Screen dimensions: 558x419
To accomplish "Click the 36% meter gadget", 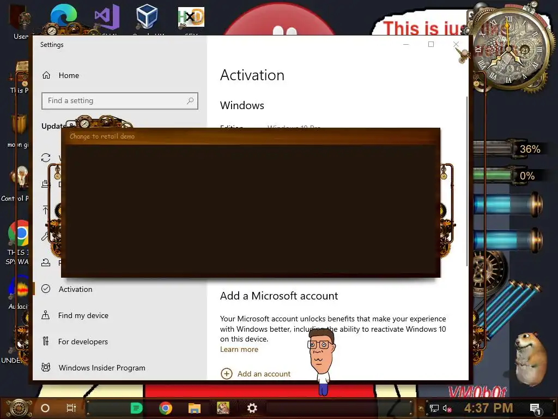I will (x=511, y=149).
